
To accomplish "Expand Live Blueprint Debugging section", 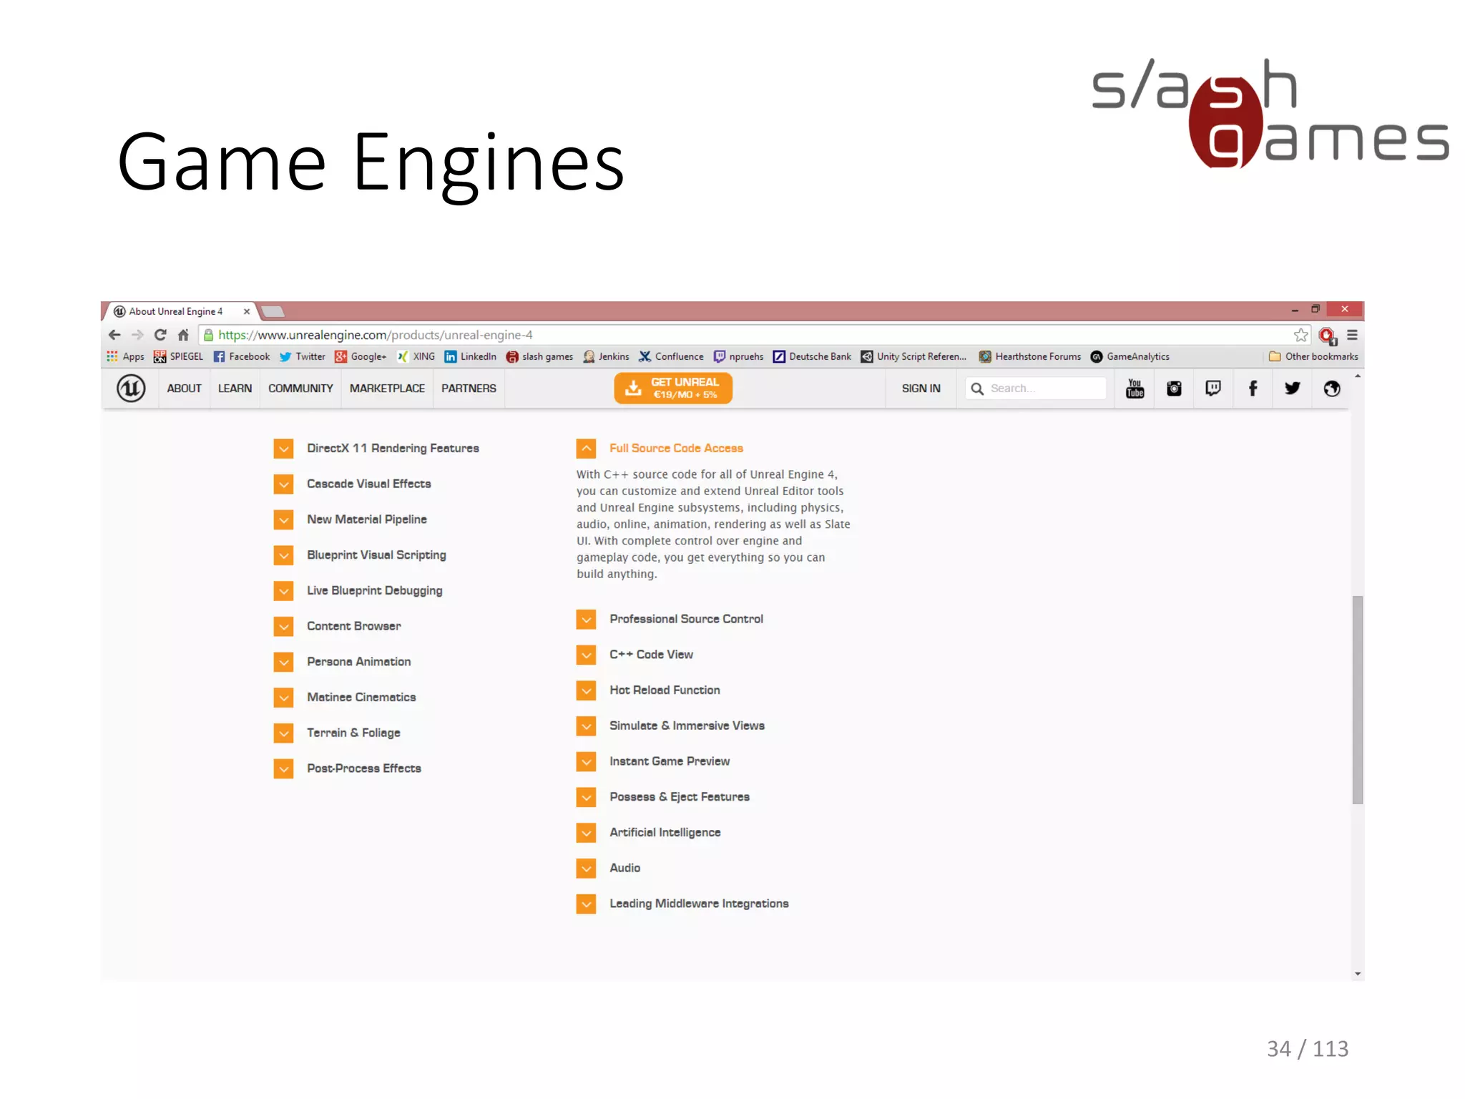I will click(284, 591).
